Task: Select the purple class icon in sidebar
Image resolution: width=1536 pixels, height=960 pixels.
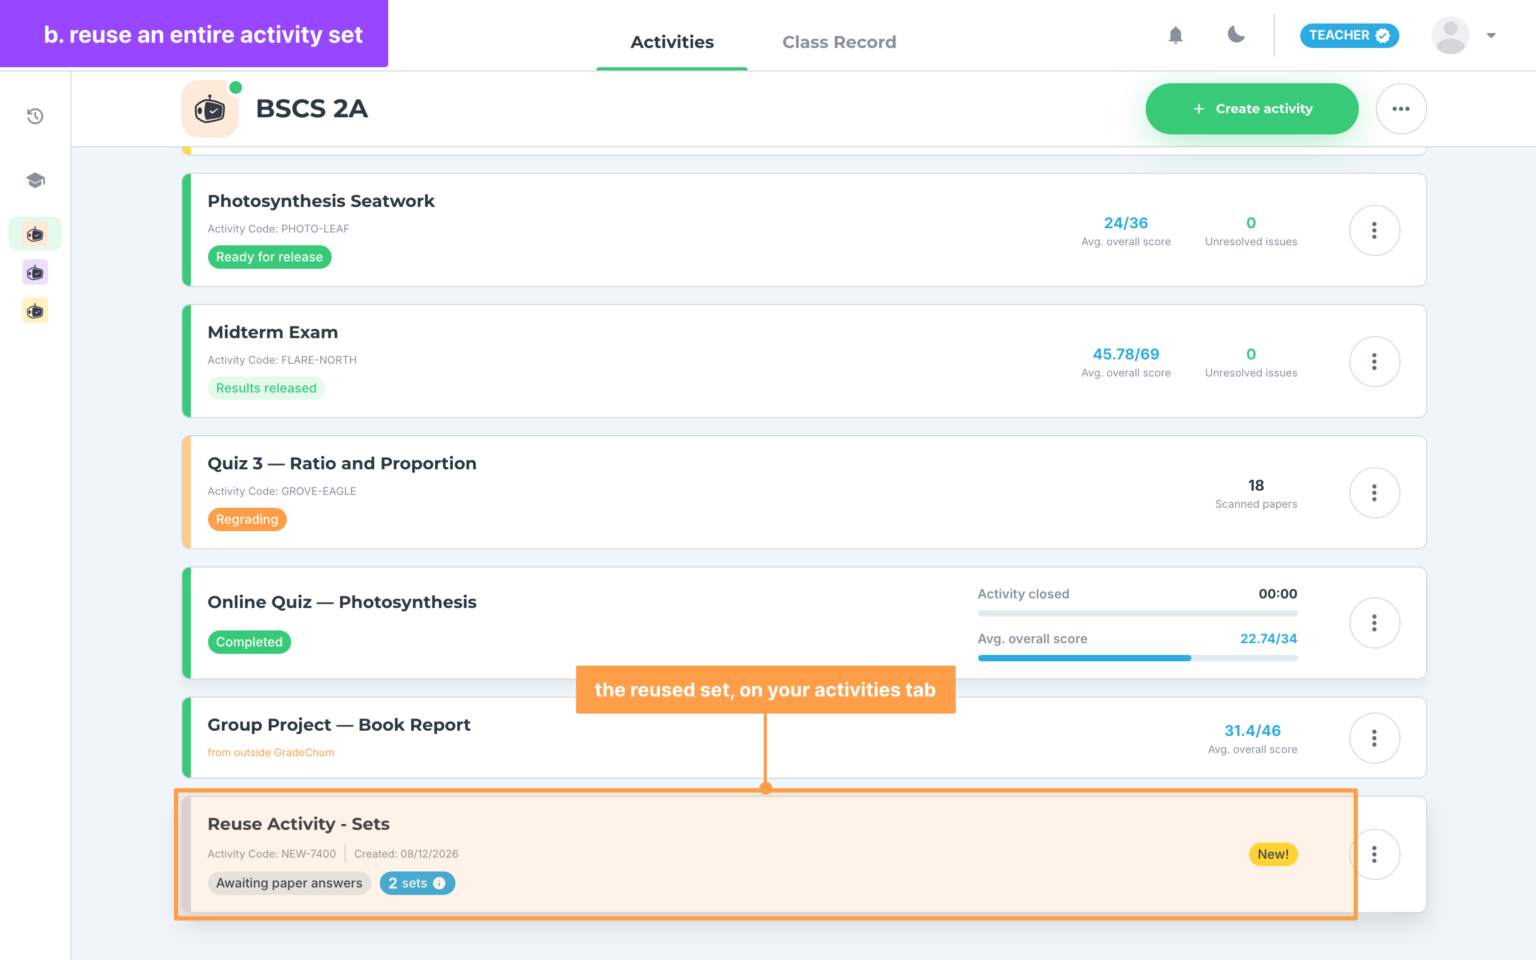Action: tap(35, 273)
